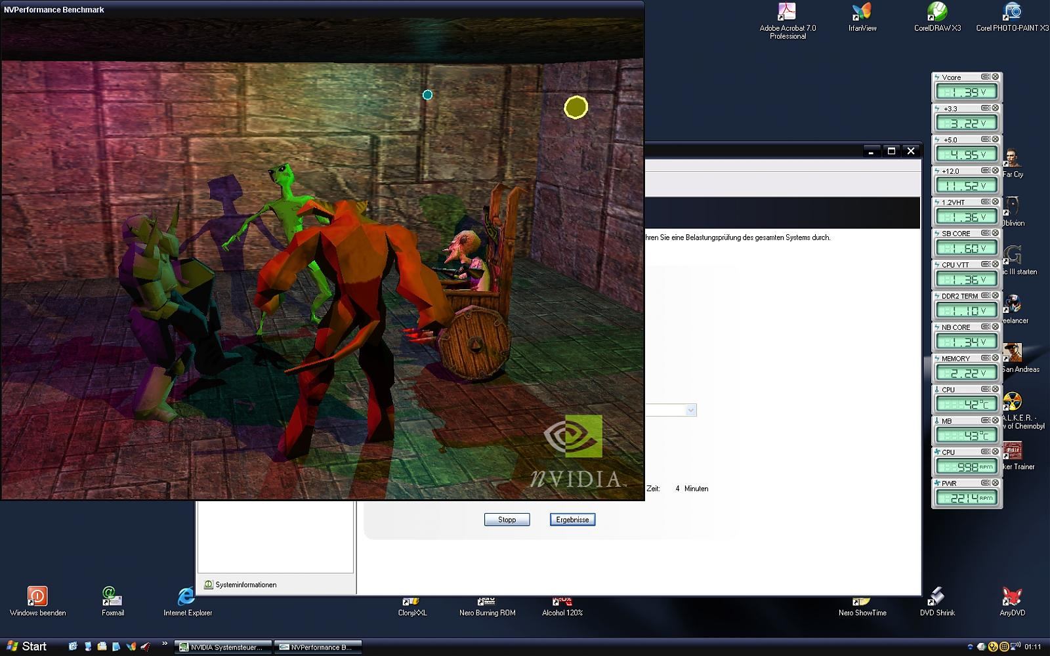Click the Stopp button in NVIDIA window
Viewport: 1050px width, 656px height.
507,520
